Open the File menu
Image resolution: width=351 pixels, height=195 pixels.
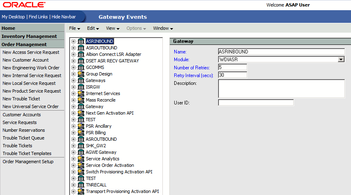coord(74,28)
